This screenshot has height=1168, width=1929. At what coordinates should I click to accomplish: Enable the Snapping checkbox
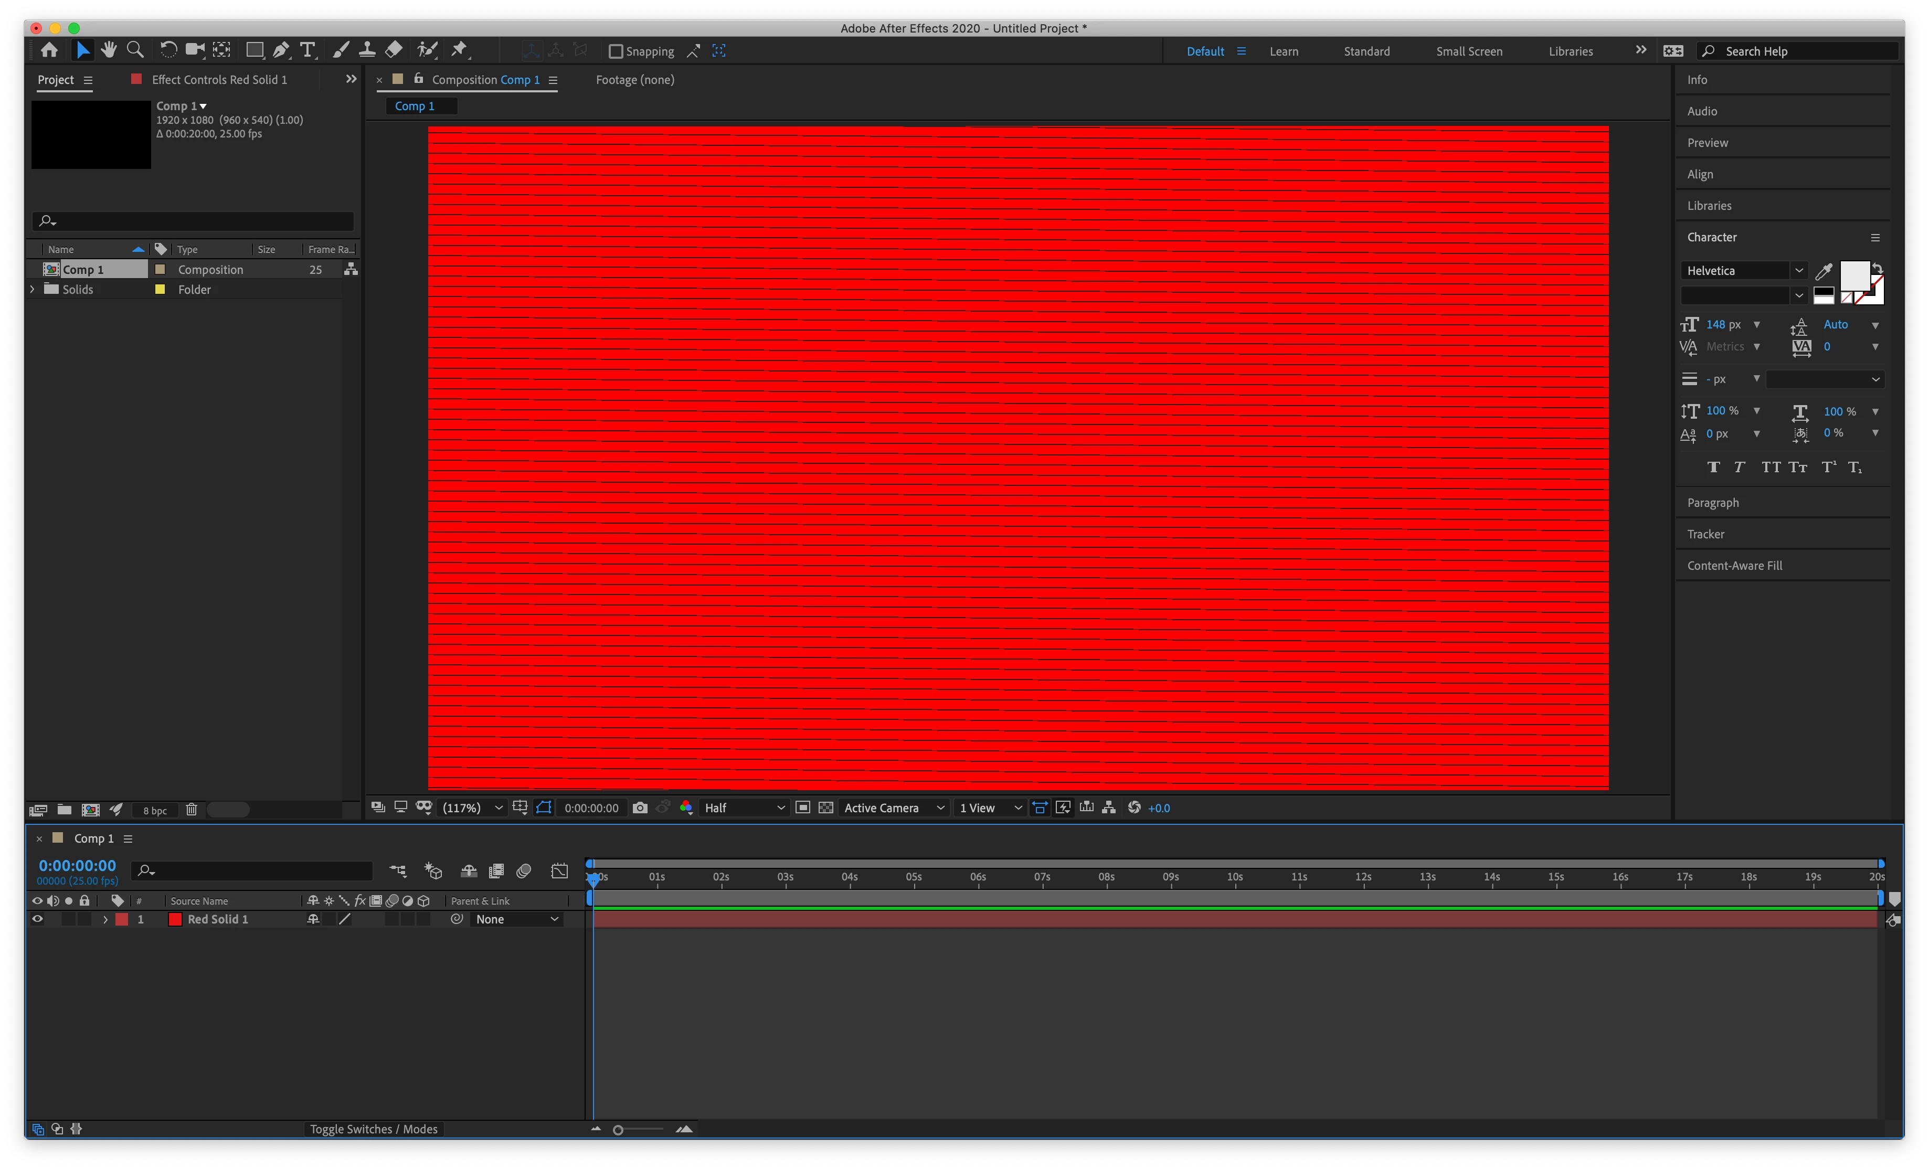pos(616,51)
